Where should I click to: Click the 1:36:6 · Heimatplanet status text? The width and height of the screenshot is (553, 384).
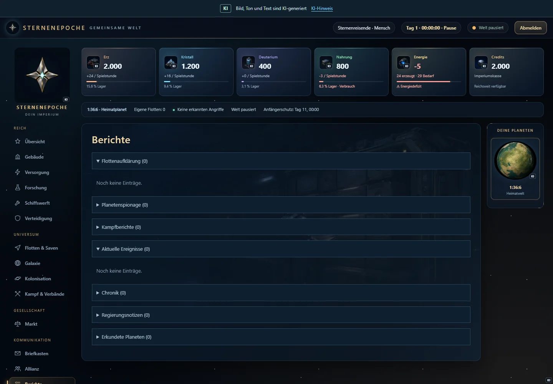[x=107, y=109]
